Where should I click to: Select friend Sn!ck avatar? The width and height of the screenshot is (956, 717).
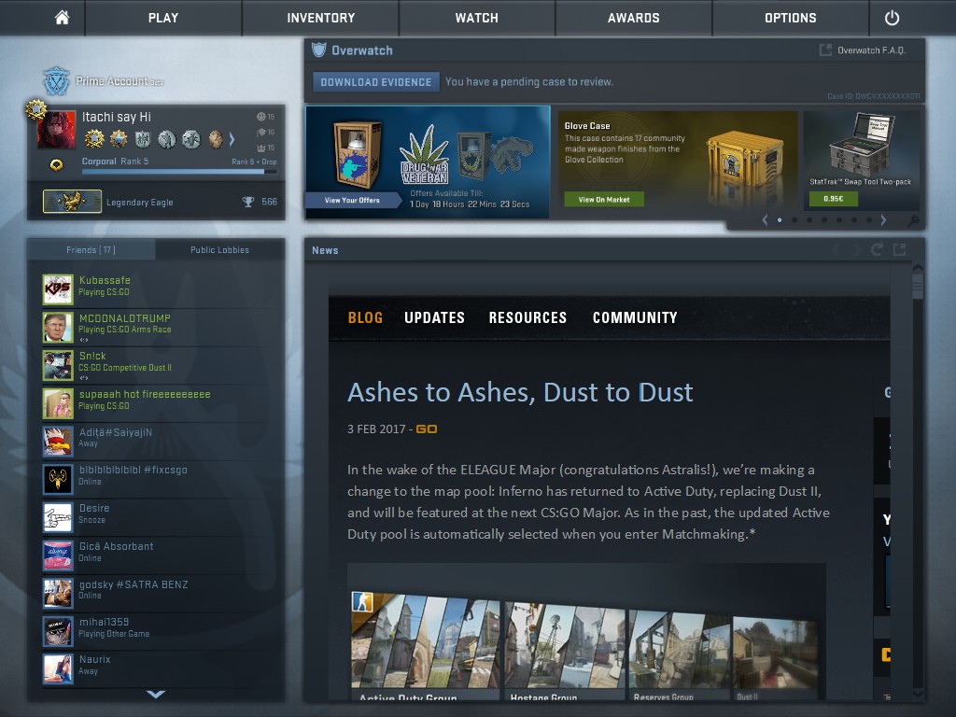point(58,365)
